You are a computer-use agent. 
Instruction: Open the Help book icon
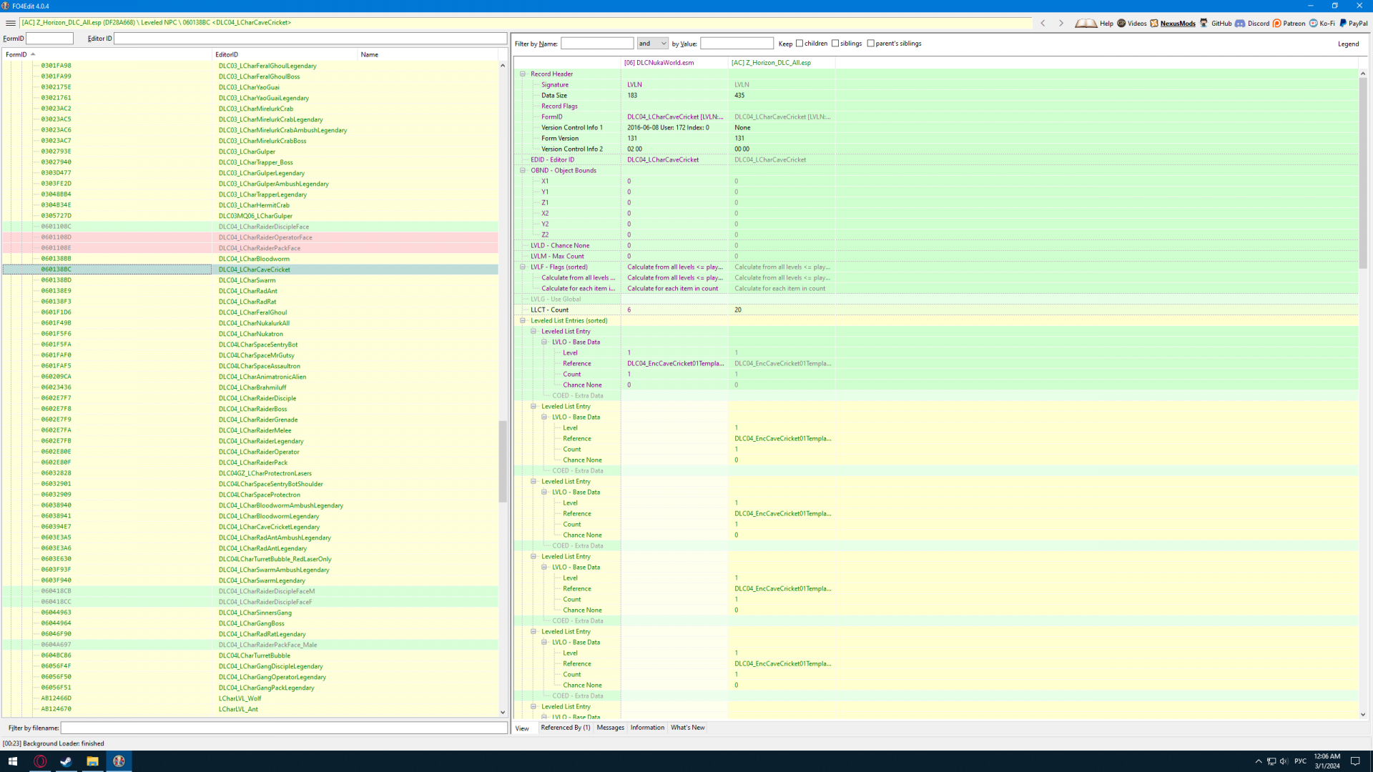pos(1085,24)
